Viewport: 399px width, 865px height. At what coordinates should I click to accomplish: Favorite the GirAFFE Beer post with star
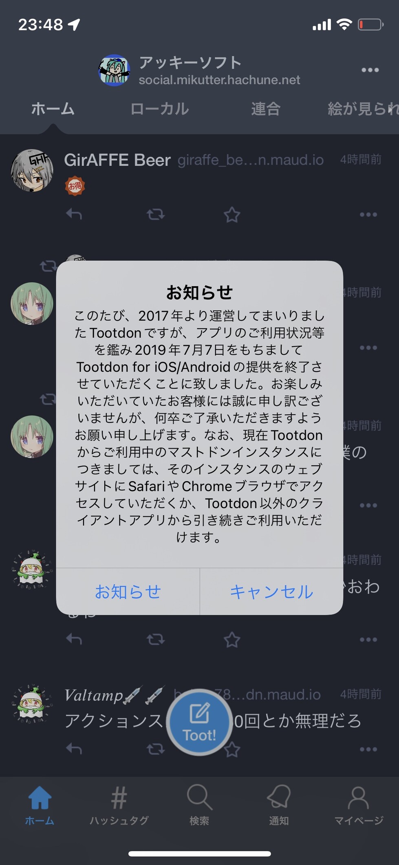coord(232,214)
